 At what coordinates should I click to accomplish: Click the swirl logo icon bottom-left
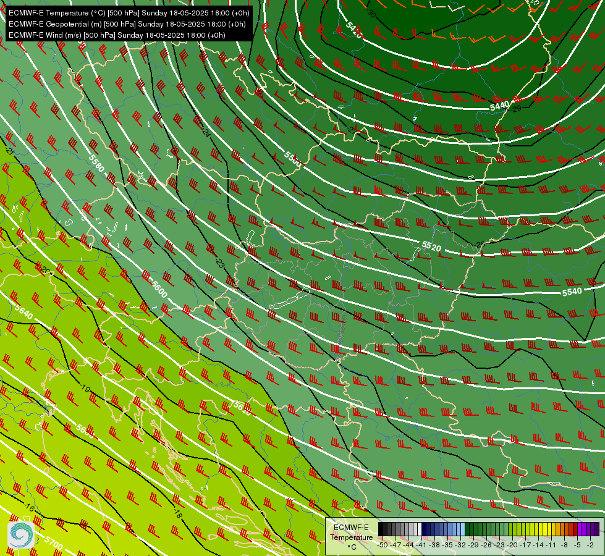tap(21, 534)
